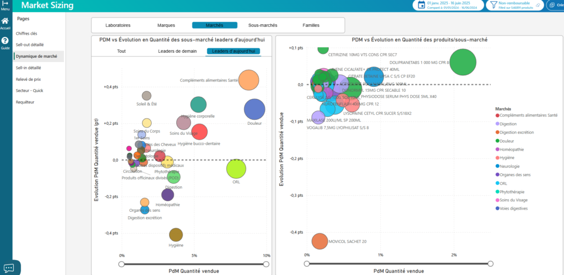Select the Marchés tab
564x275 pixels.
(x=215, y=25)
